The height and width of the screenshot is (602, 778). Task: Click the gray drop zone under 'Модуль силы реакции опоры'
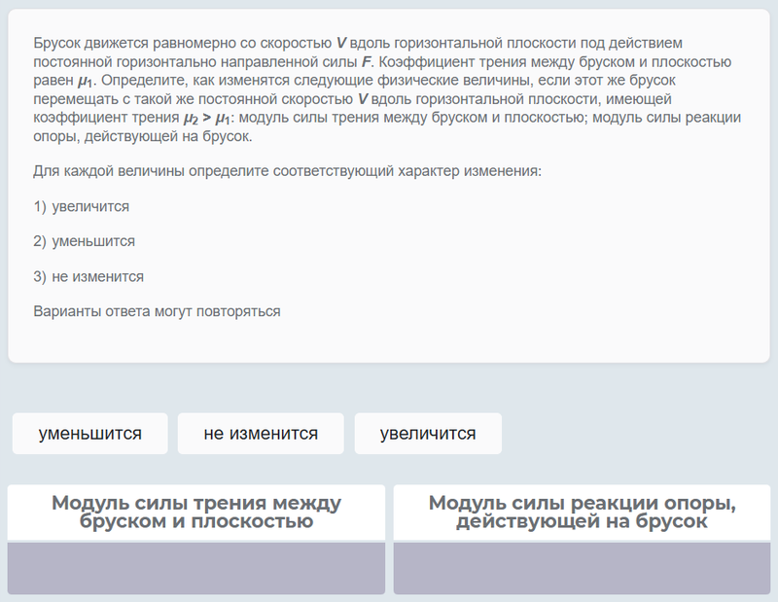(582, 568)
